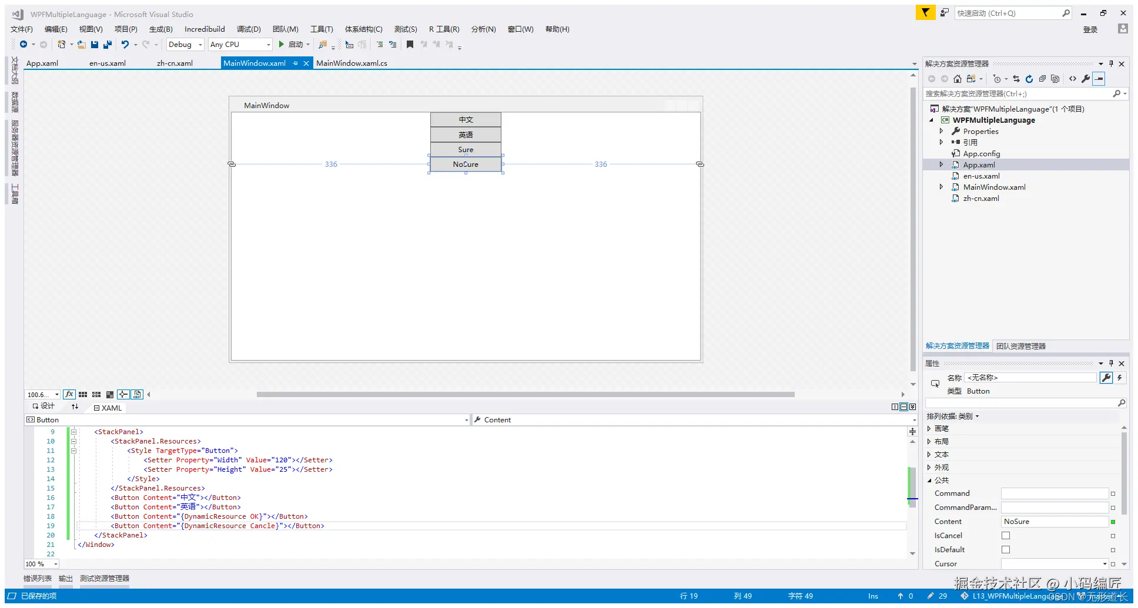
Task: Click the Show All Files icon
Action: point(1055,79)
